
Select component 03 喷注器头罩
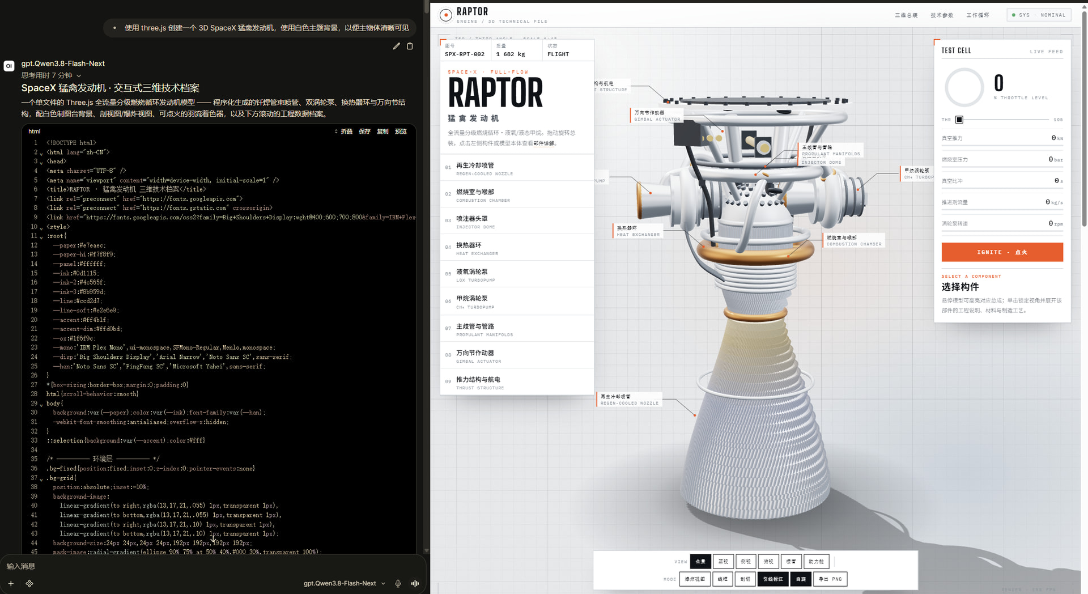(x=517, y=222)
